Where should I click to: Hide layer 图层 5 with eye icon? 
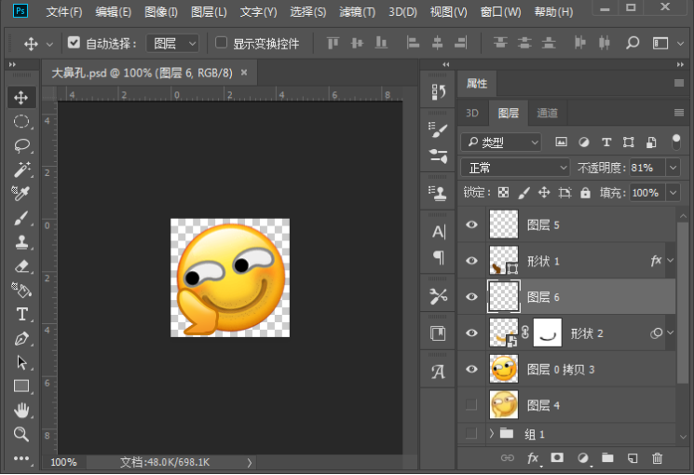click(x=471, y=224)
